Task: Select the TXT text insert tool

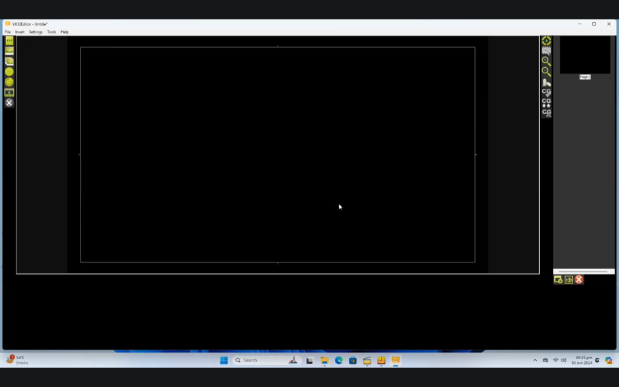Action: [x=9, y=41]
